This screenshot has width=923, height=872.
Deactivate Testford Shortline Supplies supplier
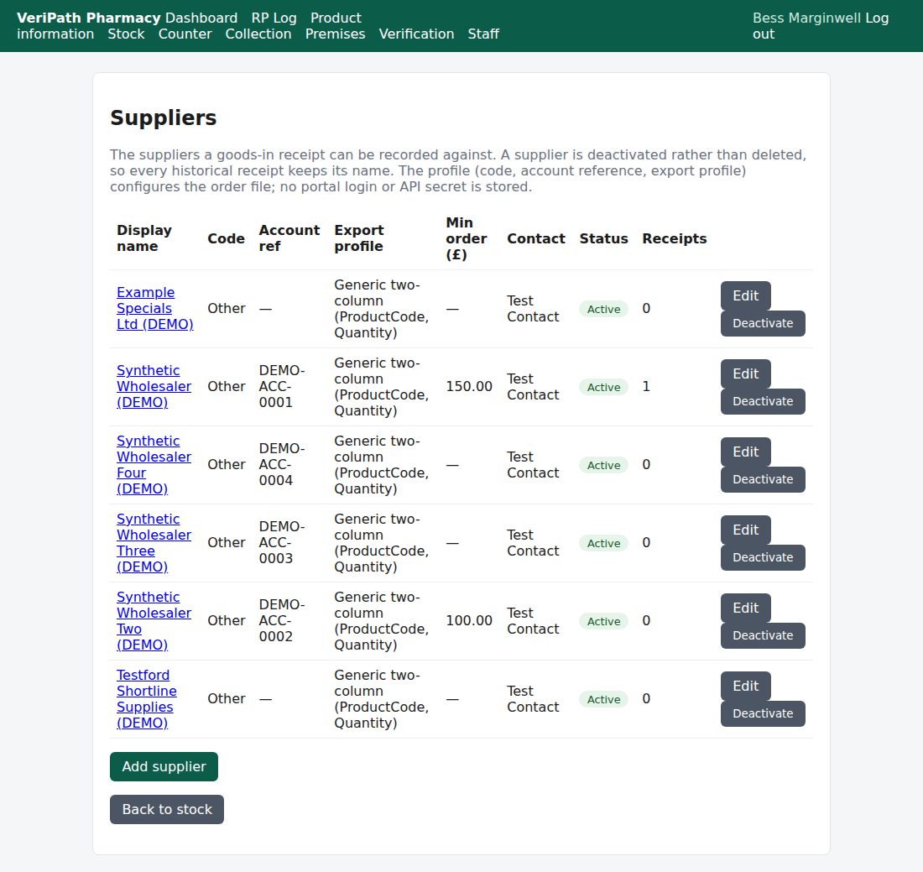(x=763, y=713)
